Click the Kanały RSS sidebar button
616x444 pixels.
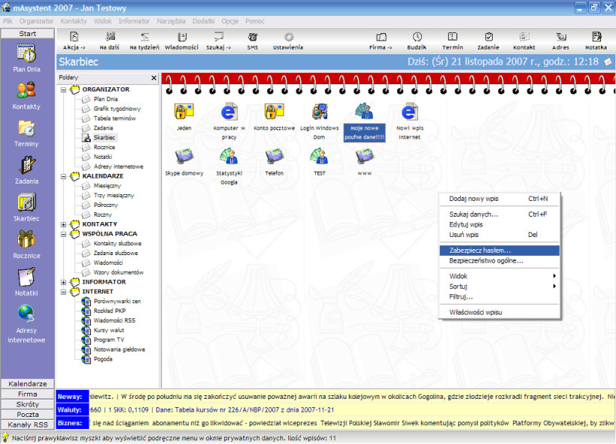pyautogui.click(x=28, y=424)
